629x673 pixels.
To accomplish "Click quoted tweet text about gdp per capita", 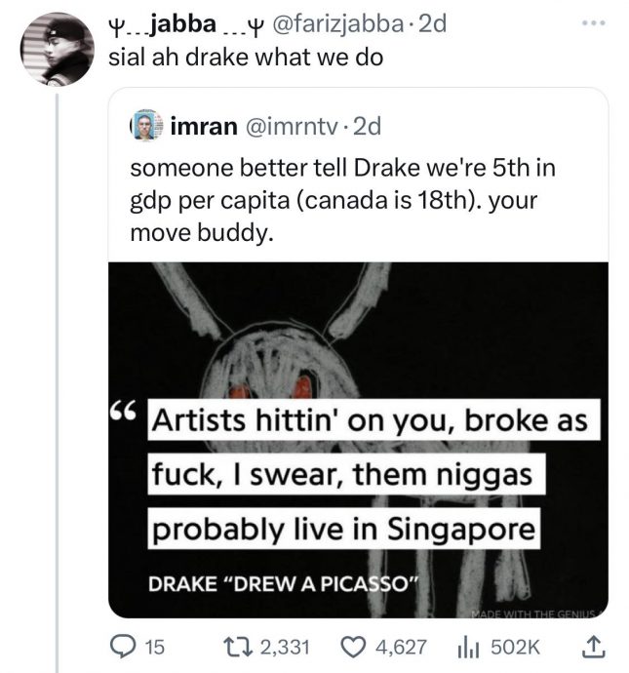I will tap(341, 200).
